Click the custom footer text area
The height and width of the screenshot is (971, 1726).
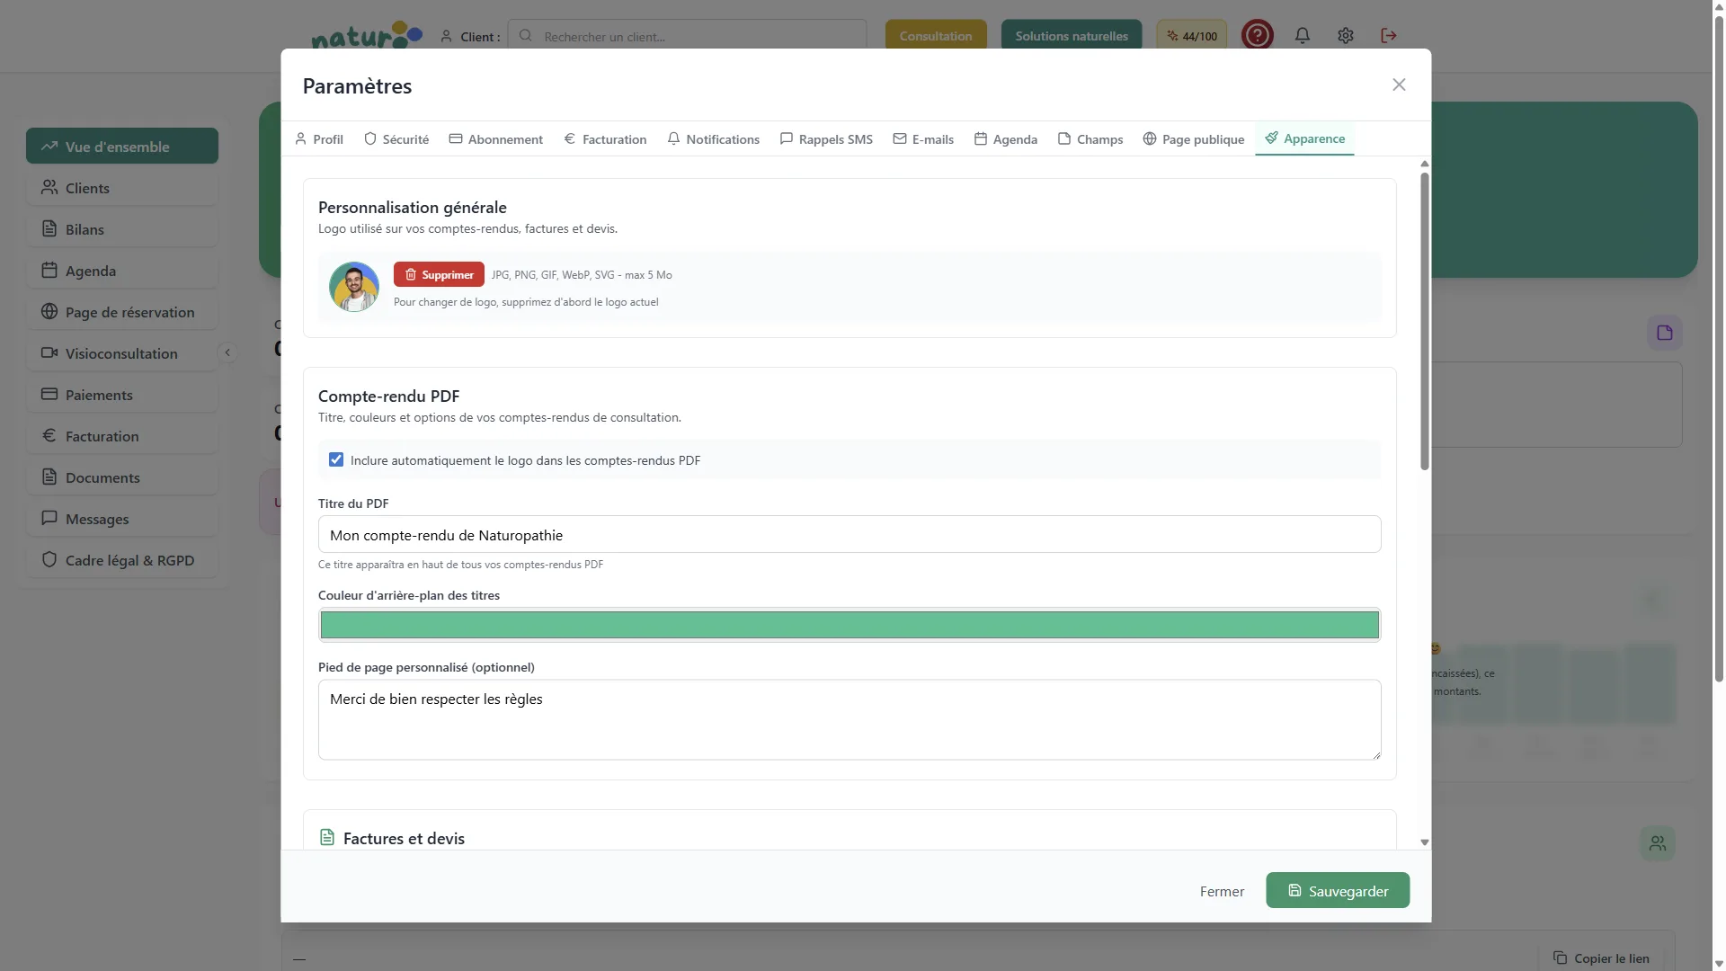850,719
